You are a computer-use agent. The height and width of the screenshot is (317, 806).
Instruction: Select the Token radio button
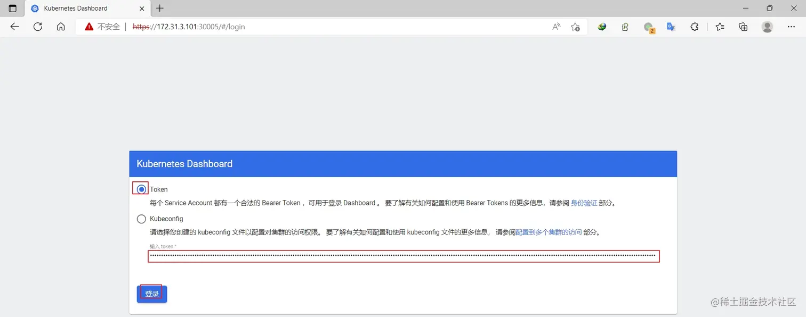click(141, 189)
